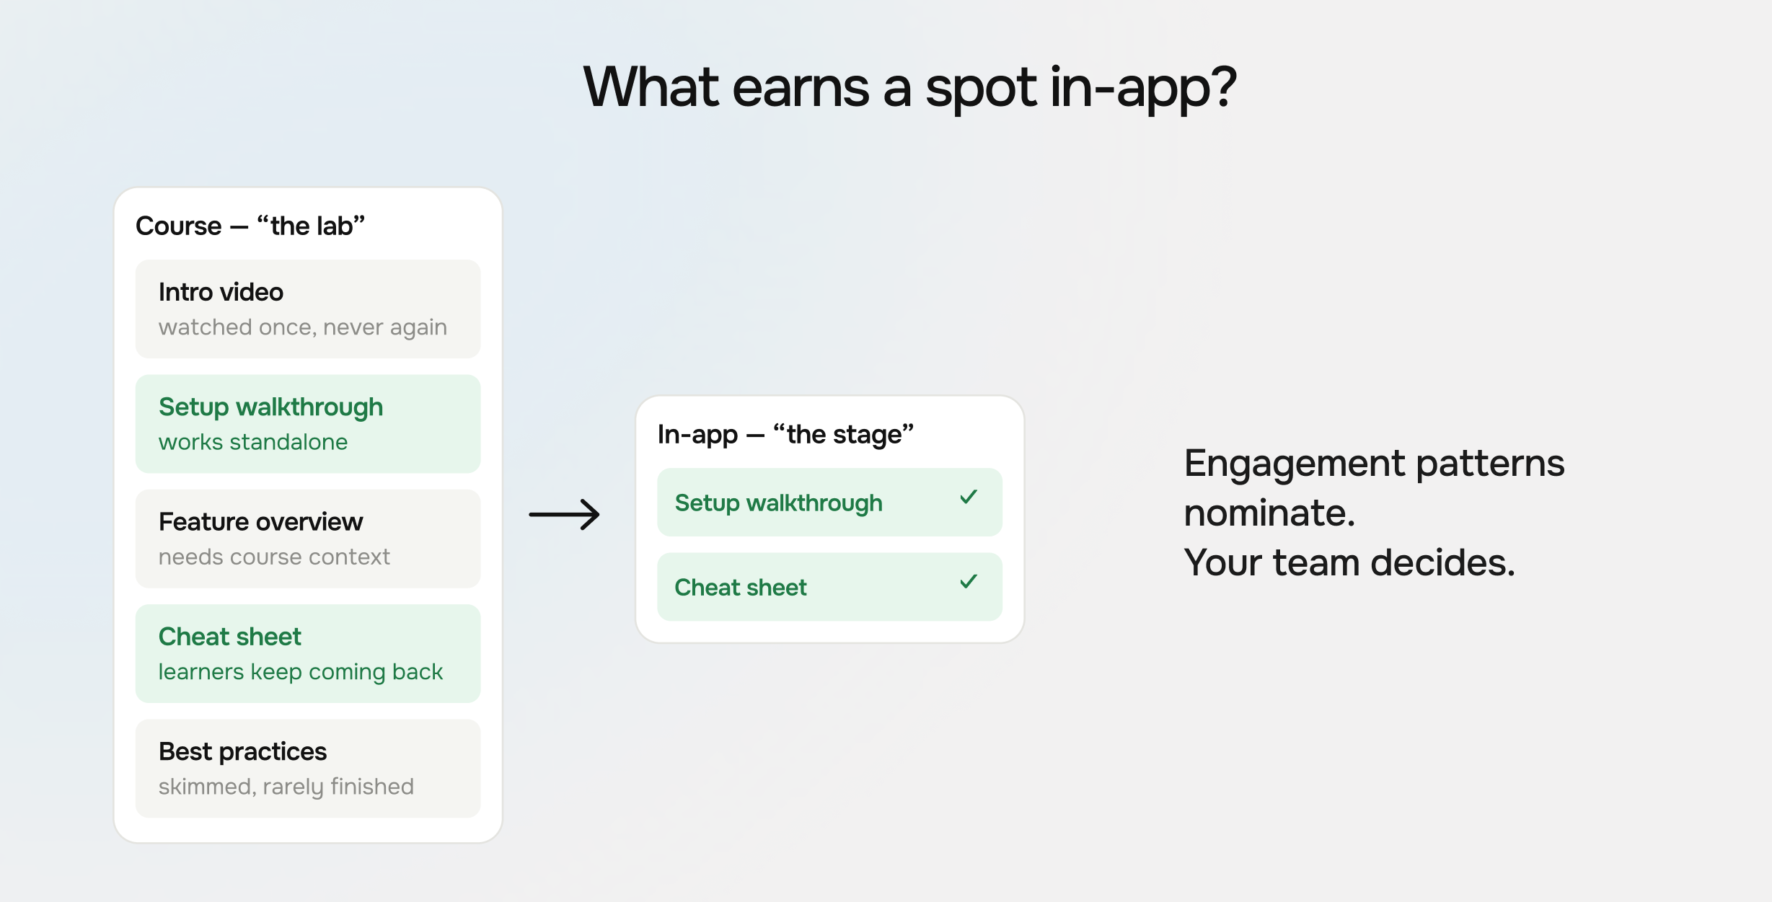Click 'learners keep coming back' subtitle
The height and width of the screenshot is (902, 1772).
click(x=300, y=671)
